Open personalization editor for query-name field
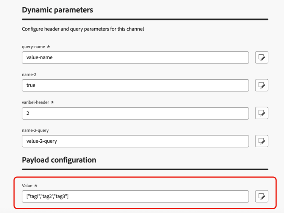Image resolution: width=284 pixels, height=213 pixels. (262, 57)
